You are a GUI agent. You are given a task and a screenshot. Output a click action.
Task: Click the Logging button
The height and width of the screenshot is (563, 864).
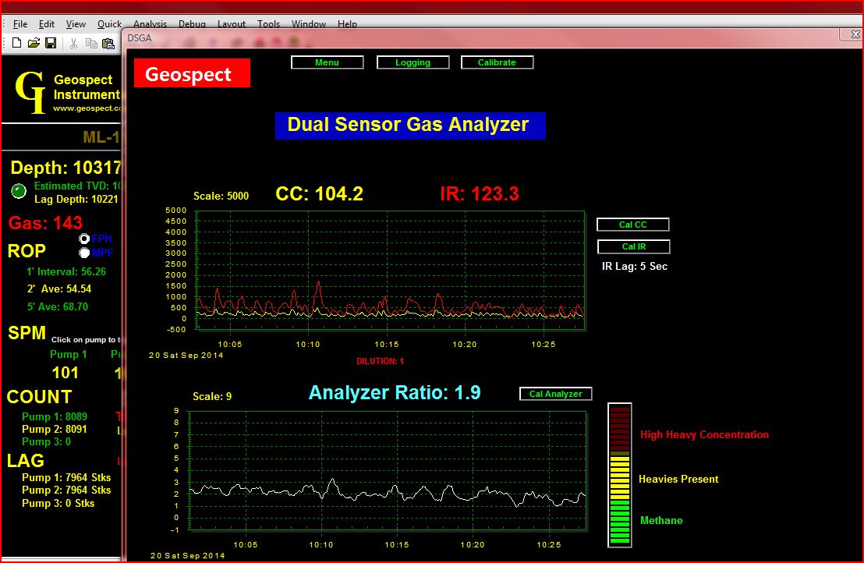[413, 62]
